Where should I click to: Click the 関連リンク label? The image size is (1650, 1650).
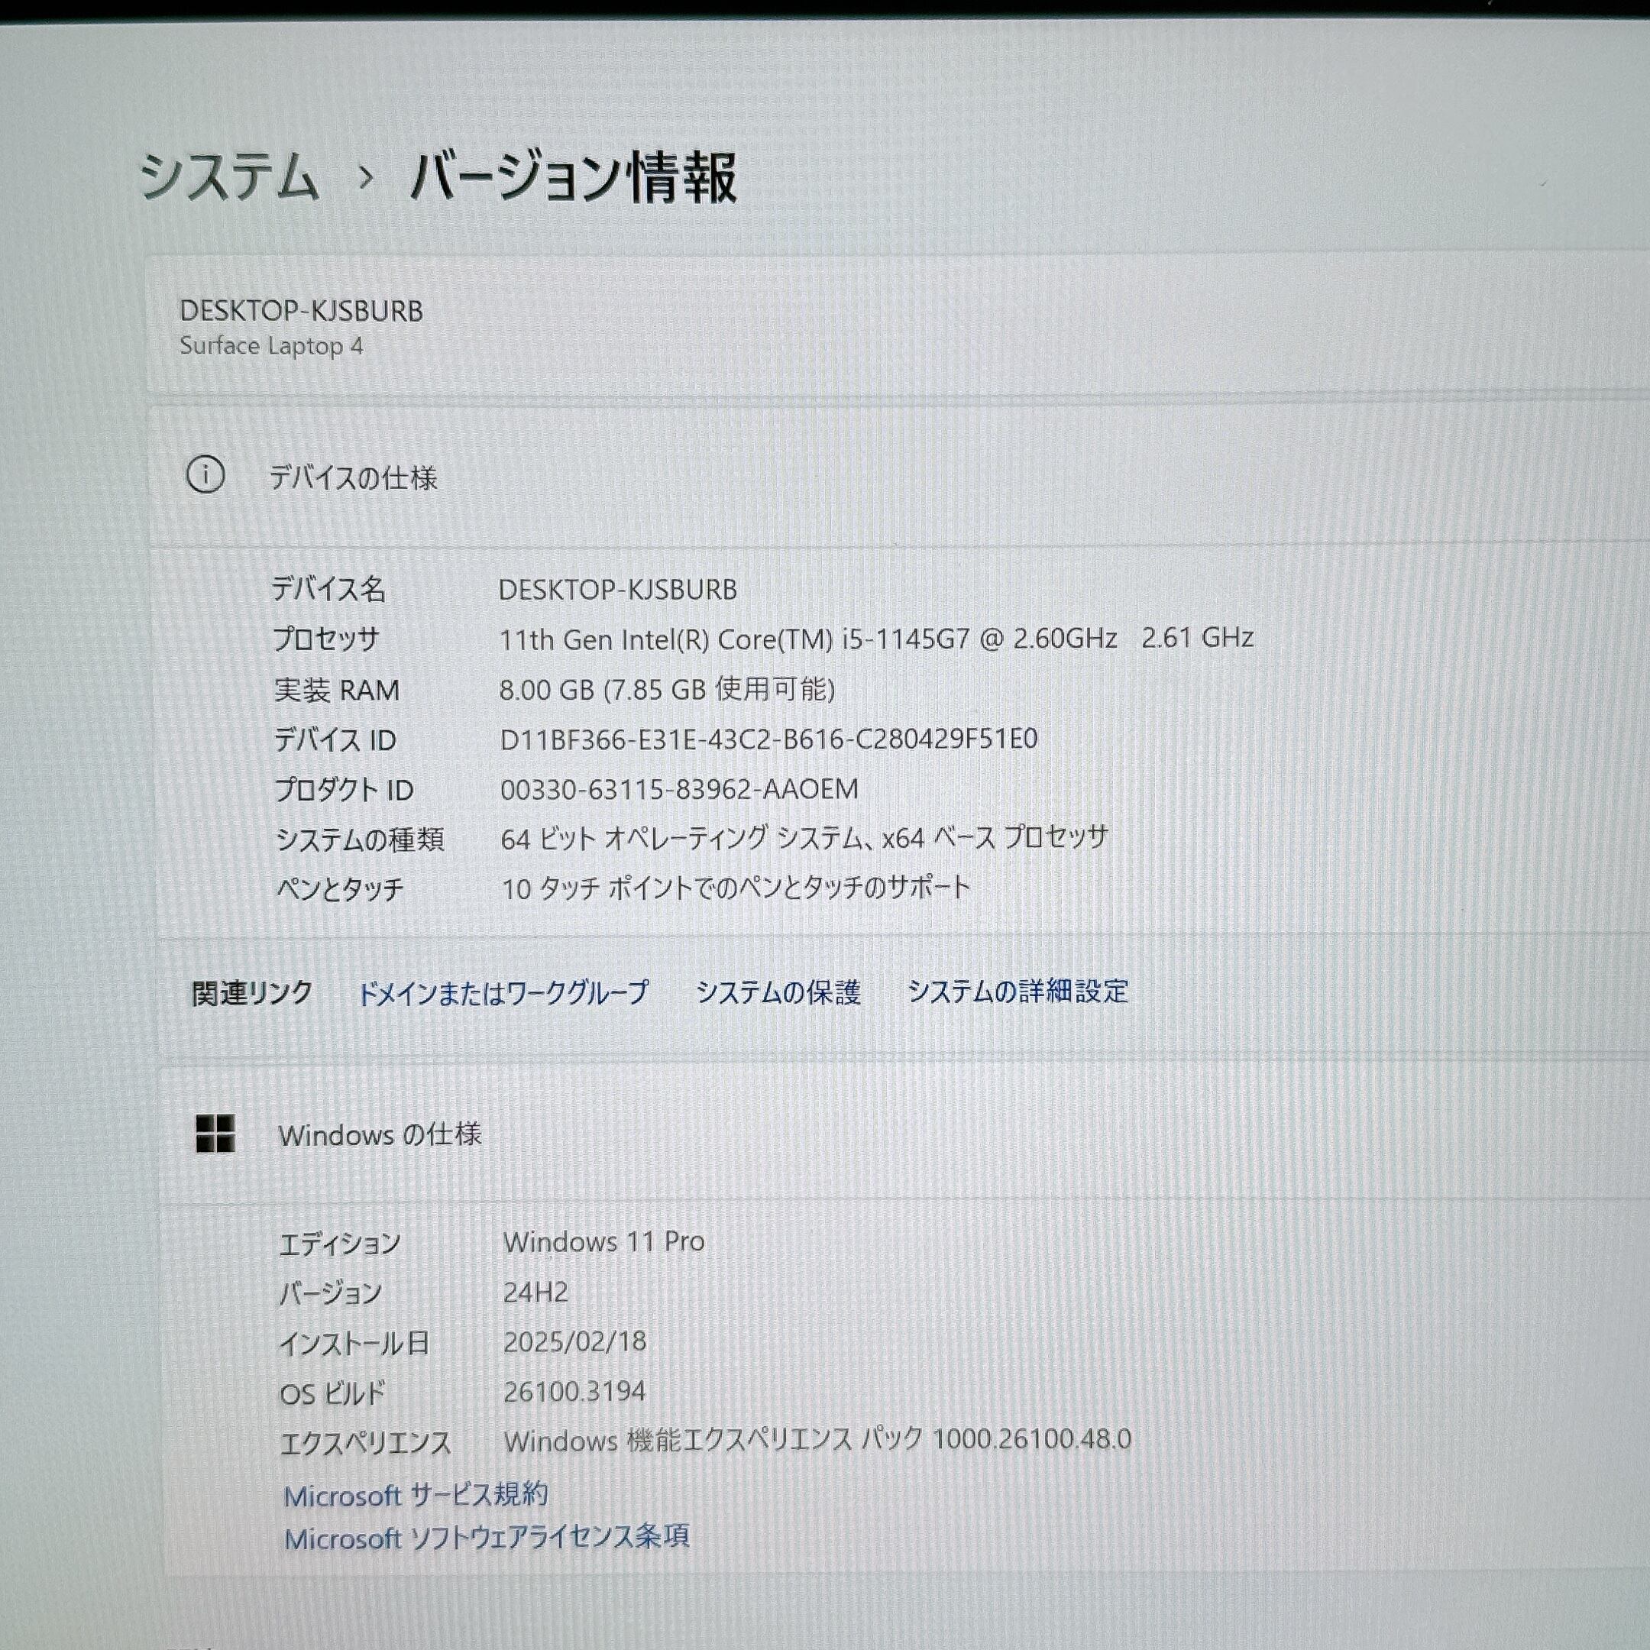pyautogui.click(x=252, y=993)
